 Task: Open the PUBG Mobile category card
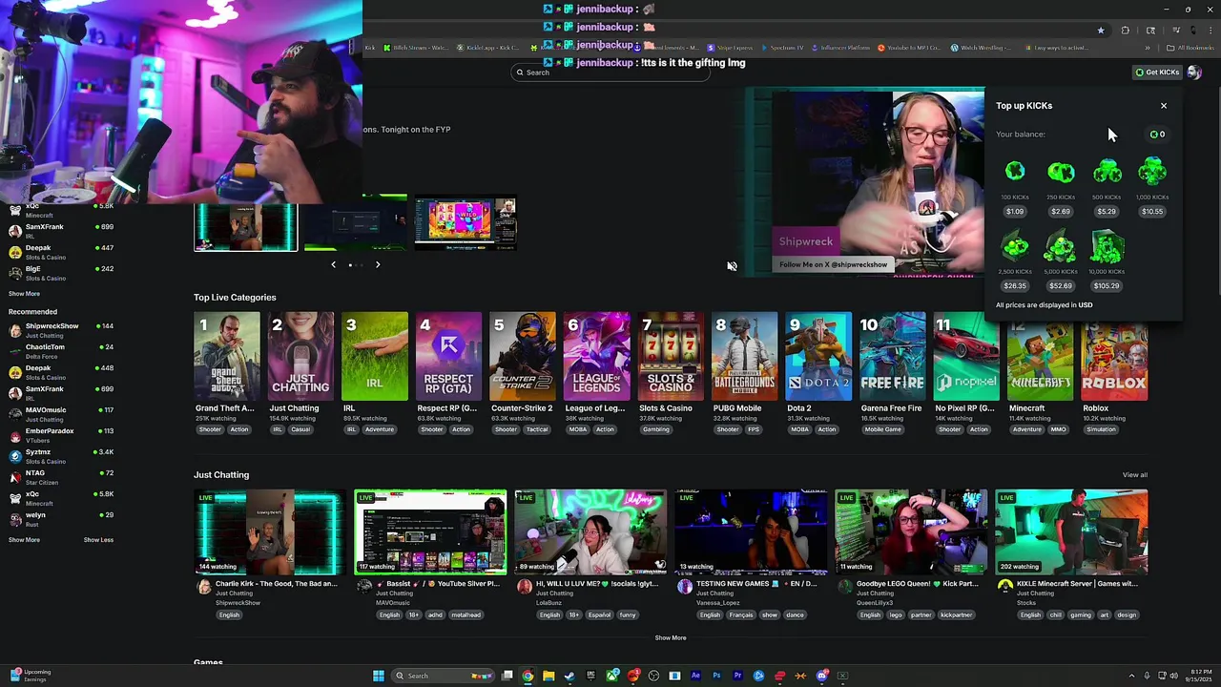click(x=744, y=356)
